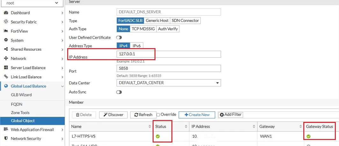Screen dimensions: 339x146
Task: Open the root VDOM dropdown
Action: 32,3
